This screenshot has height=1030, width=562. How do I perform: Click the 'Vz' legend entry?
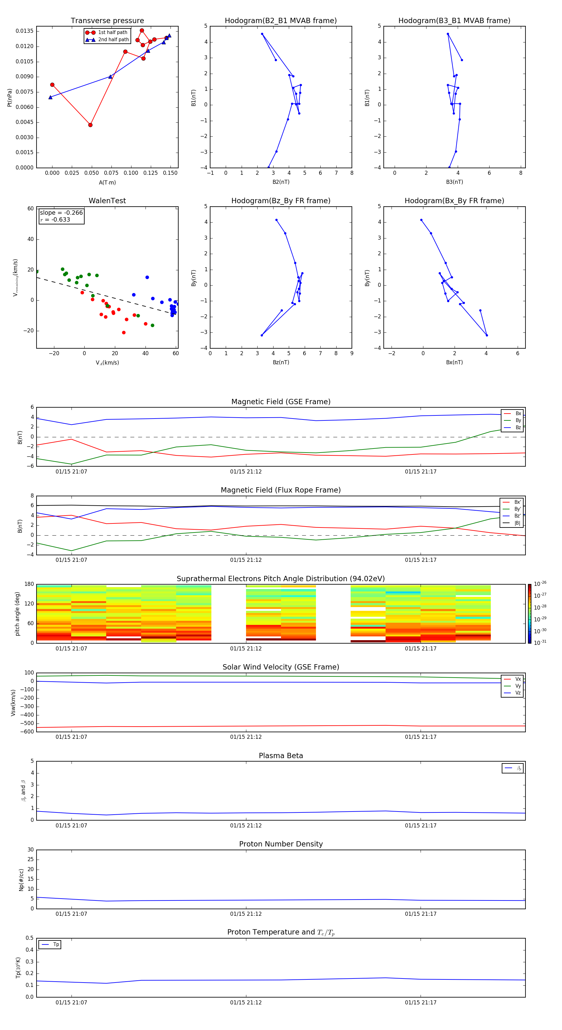point(513,693)
